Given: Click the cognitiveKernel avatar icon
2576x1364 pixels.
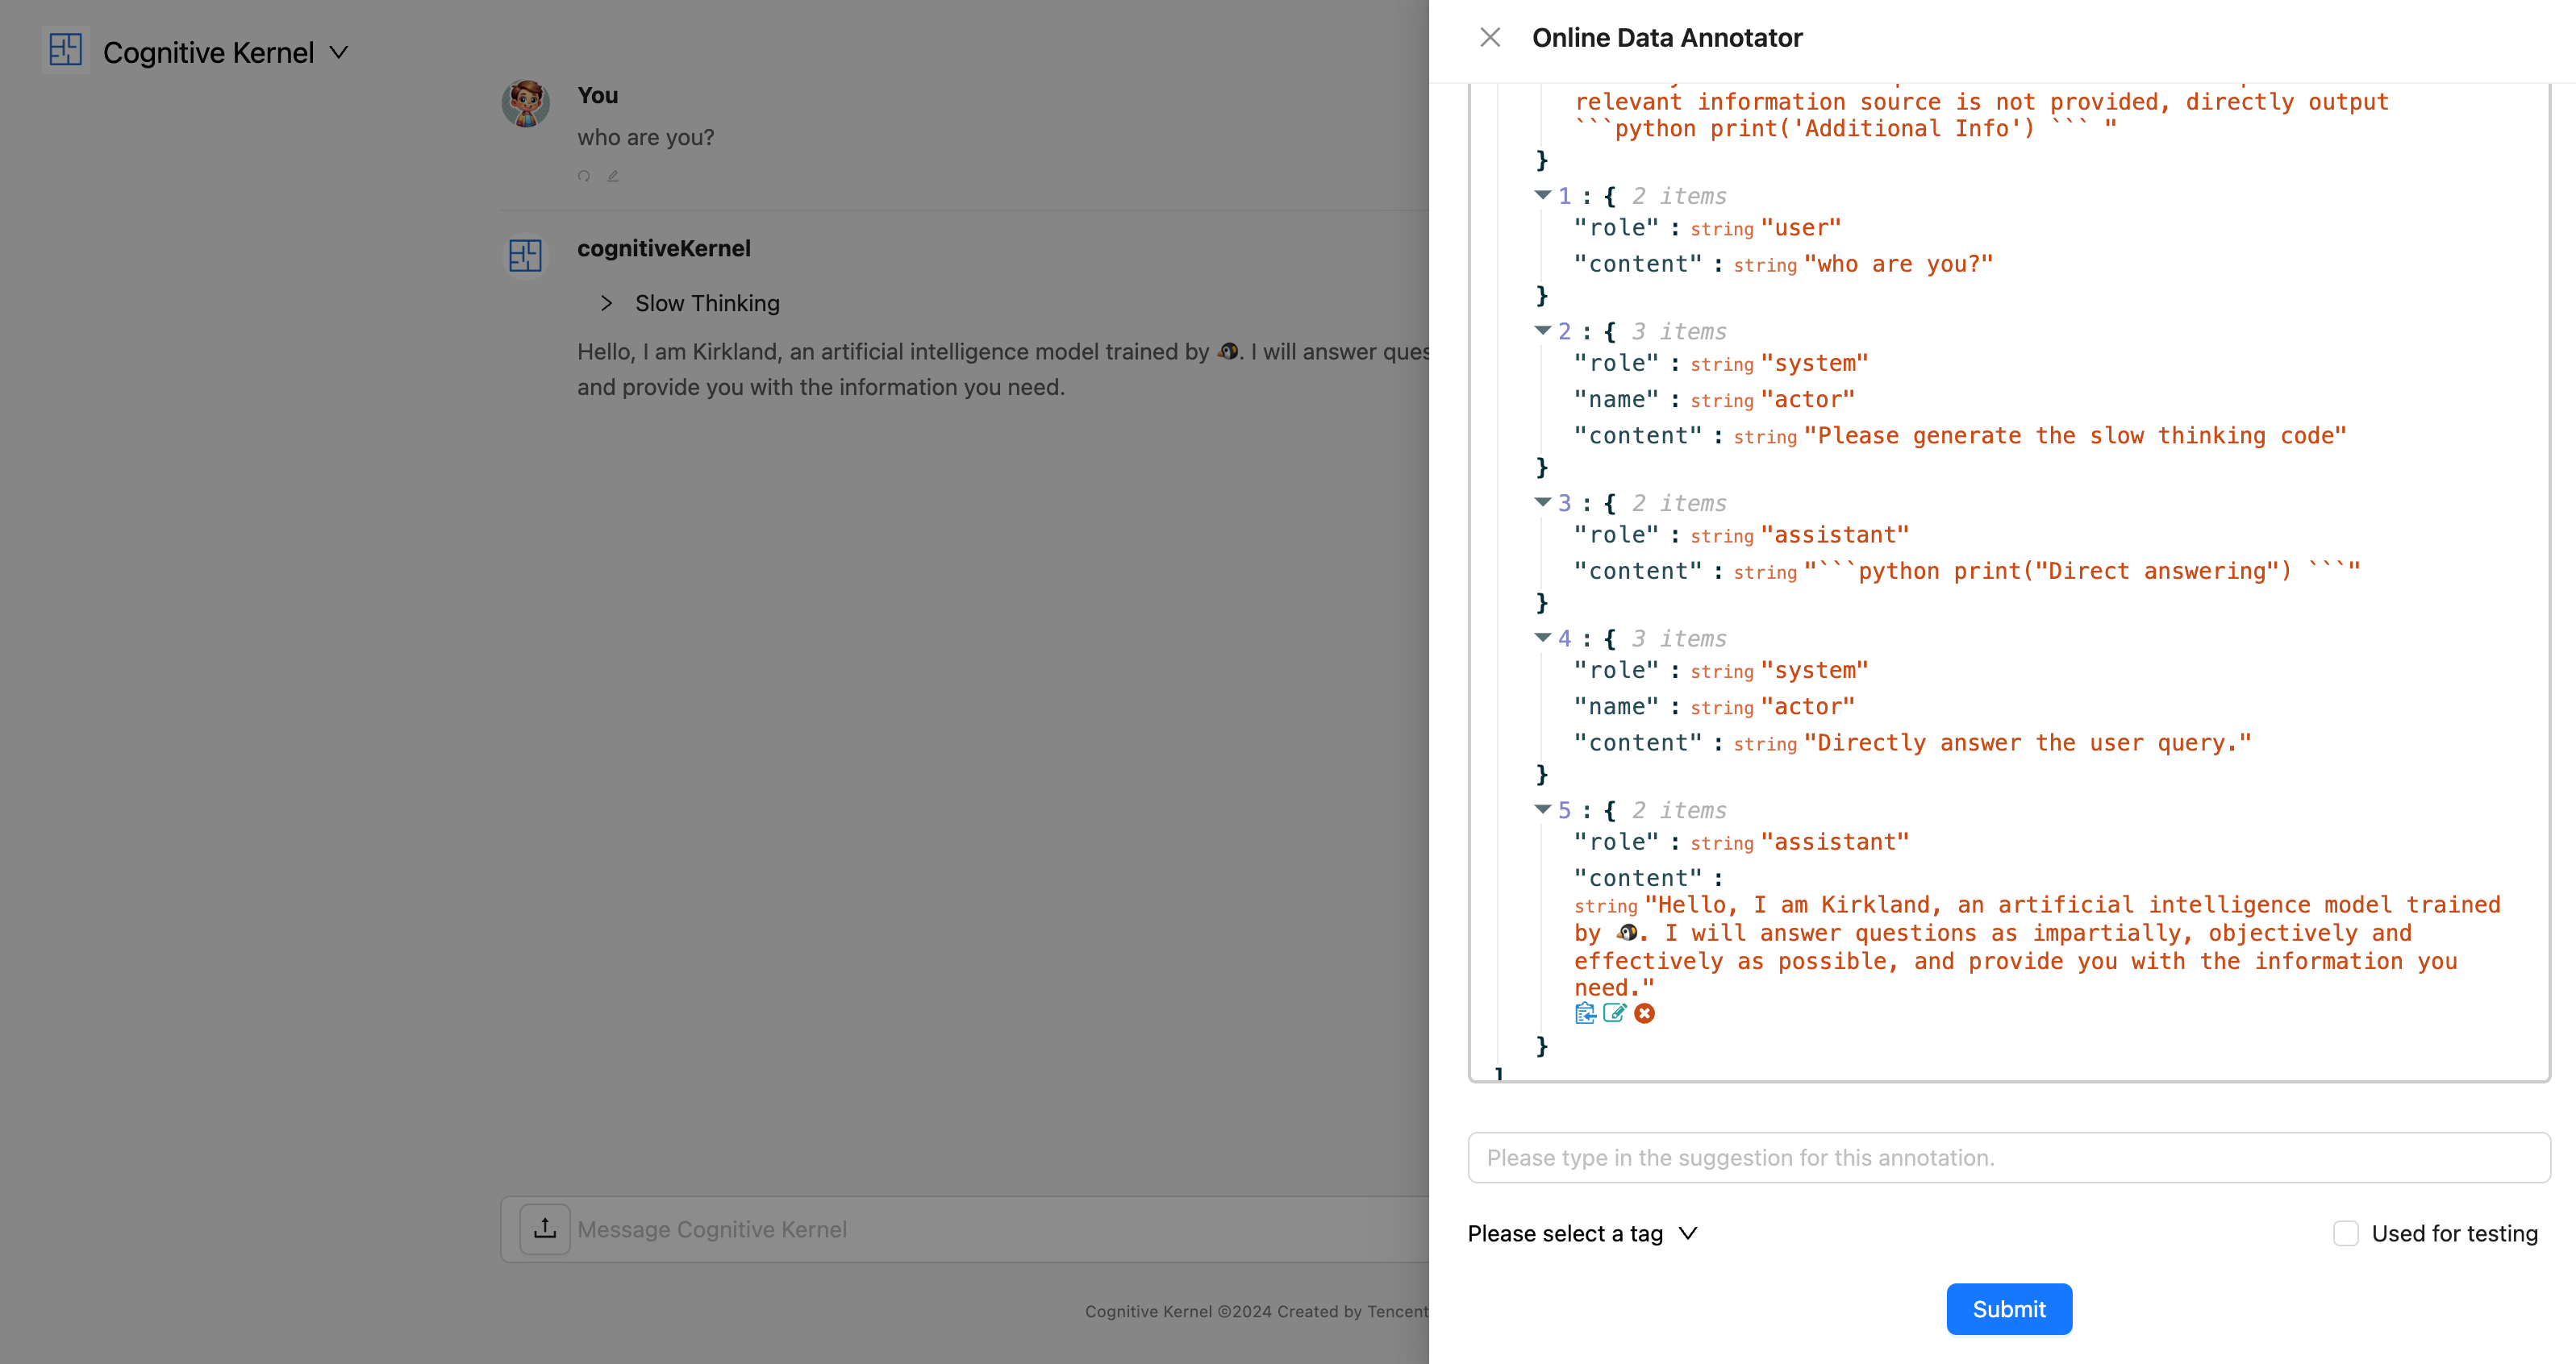Looking at the screenshot, I should tap(525, 256).
